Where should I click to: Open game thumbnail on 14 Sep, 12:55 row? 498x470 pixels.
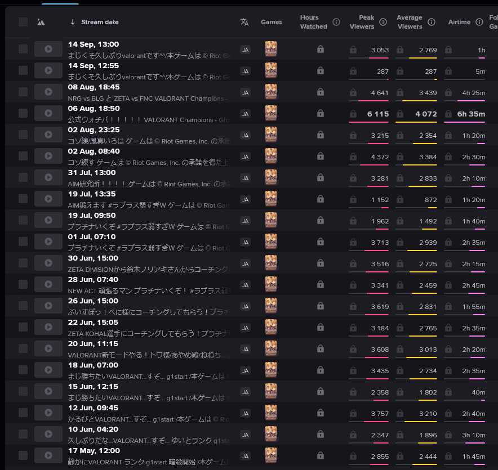[271, 70]
